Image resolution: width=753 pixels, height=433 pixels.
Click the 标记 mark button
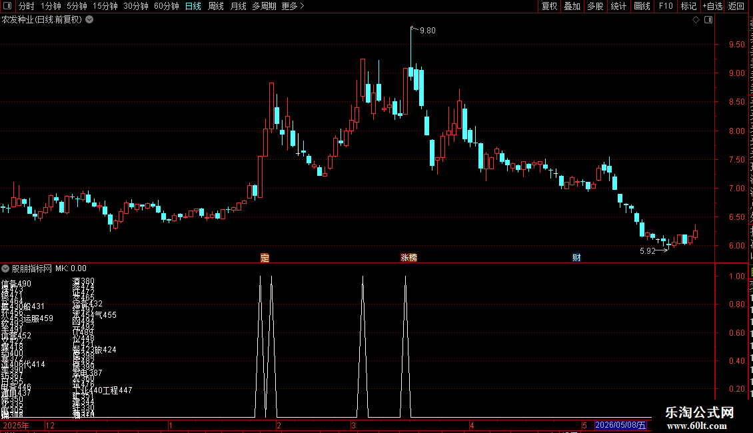tap(688, 6)
